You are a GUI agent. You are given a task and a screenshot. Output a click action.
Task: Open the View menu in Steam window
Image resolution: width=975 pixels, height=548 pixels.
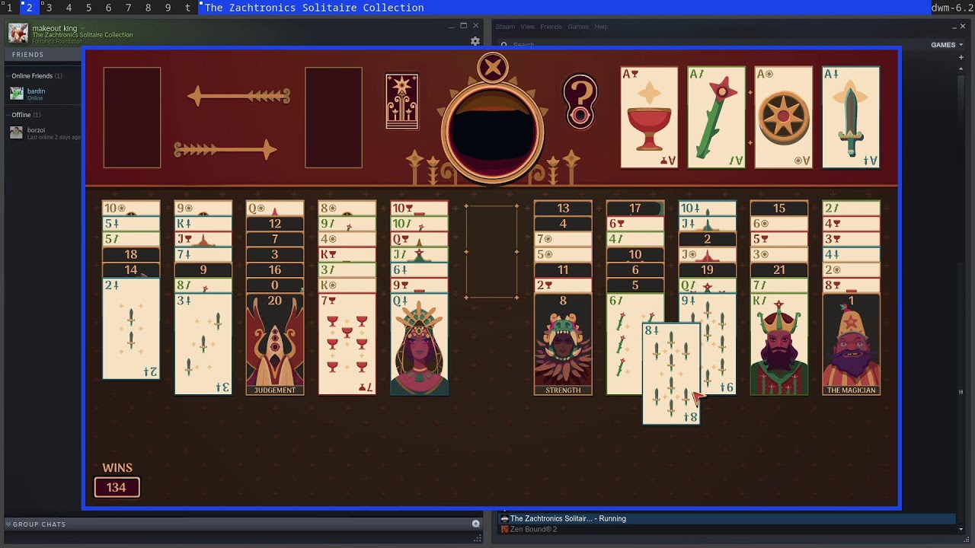point(527,27)
